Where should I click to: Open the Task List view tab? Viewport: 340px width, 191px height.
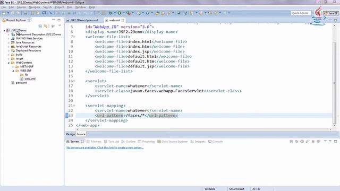click(x=112, y=142)
